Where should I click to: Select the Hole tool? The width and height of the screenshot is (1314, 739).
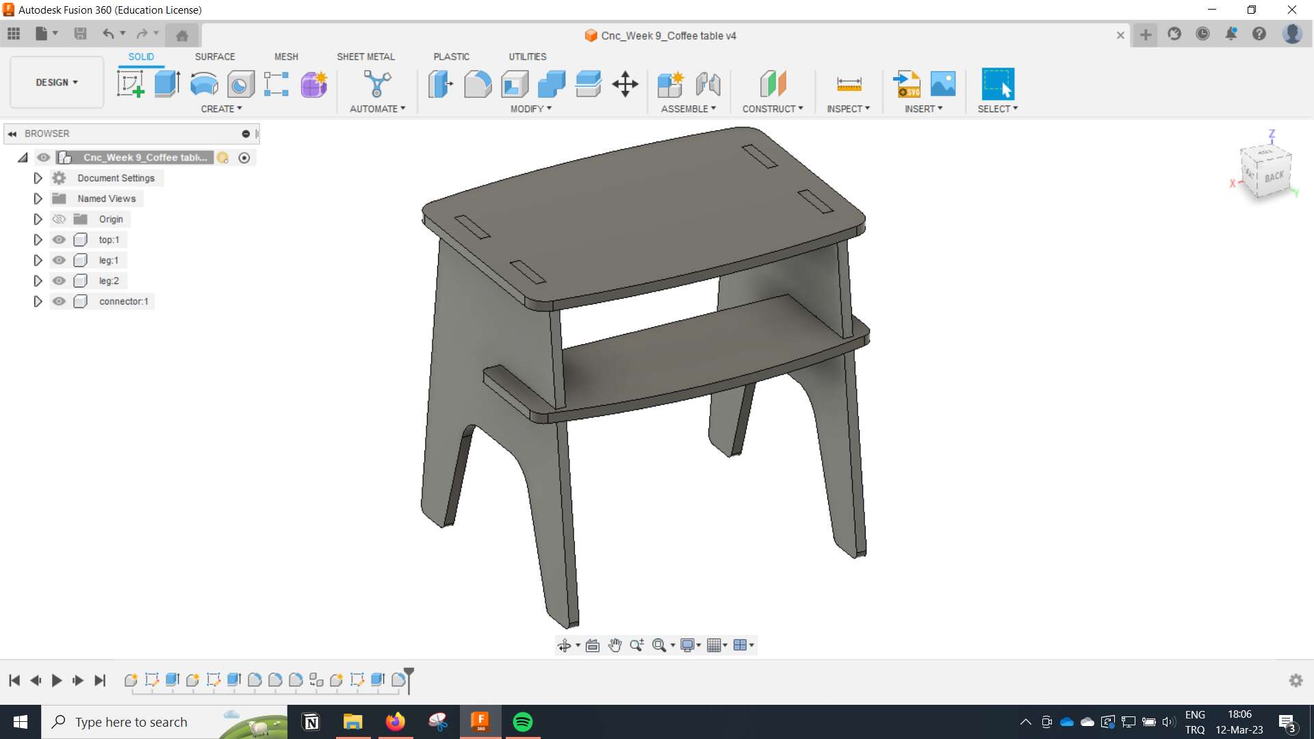[x=241, y=84]
